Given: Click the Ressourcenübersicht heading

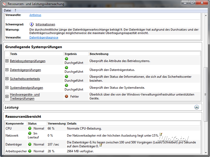Looking at the screenshot, I should pyautogui.click(x=23, y=116).
